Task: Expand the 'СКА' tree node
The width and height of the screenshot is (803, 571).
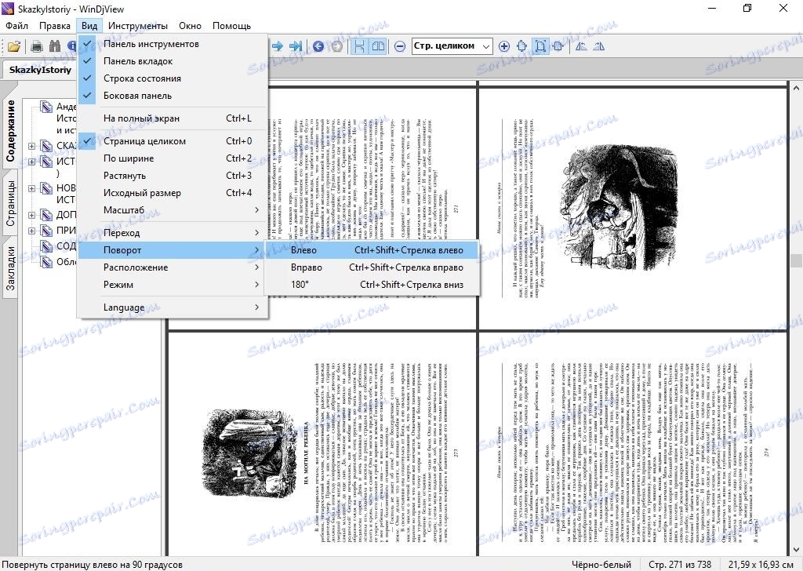Action: (31, 146)
